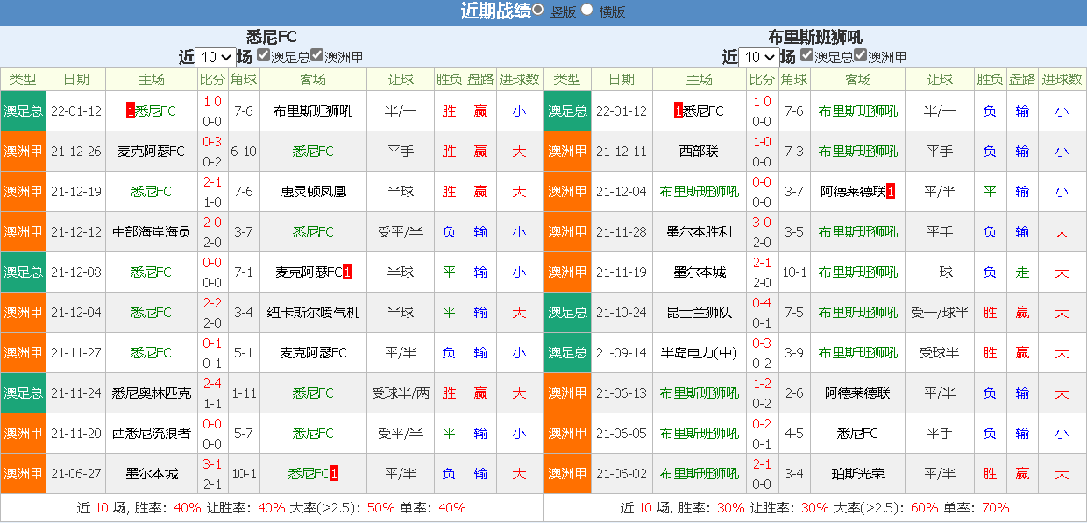
Task: Click corner count 7-3 cell
Action: pyautogui.click(x=794, y=152)
